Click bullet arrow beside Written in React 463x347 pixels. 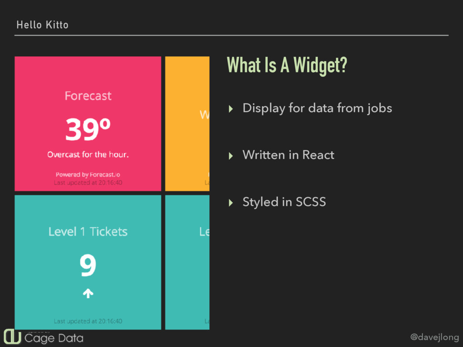[231, 156]
